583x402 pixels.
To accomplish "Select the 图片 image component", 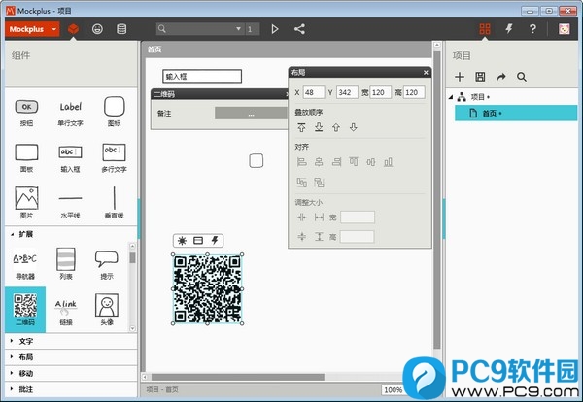I will click(26, 203).
